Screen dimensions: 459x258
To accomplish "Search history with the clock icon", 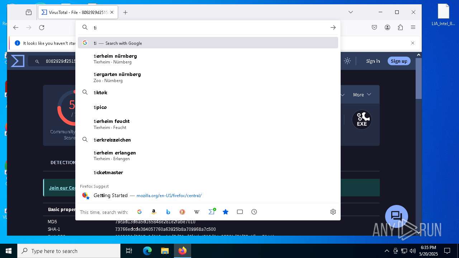I will point(254,212).
